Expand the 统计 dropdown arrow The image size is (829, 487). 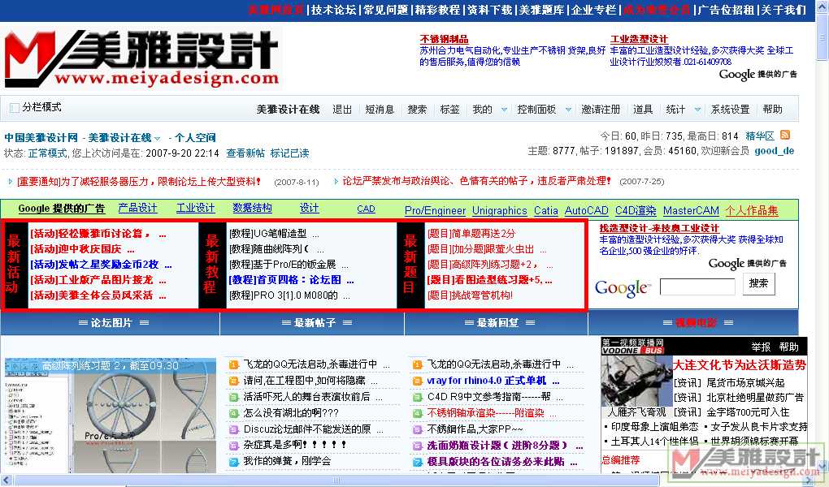point(697,110)
